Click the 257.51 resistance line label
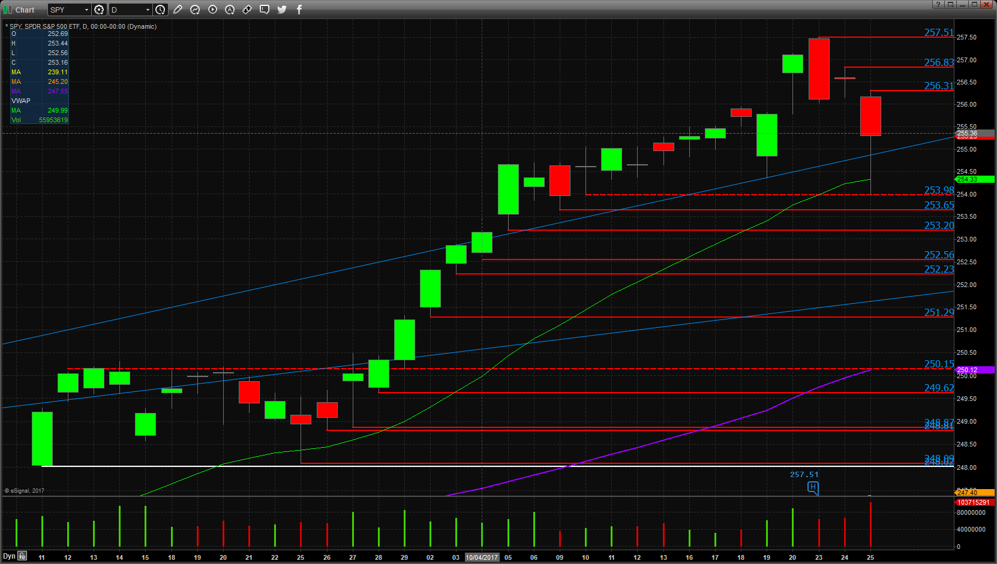 click(939, 32)
